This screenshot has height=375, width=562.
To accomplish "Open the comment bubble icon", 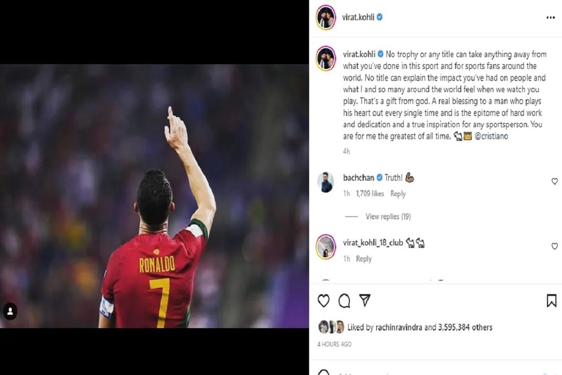I will (344, 301).
